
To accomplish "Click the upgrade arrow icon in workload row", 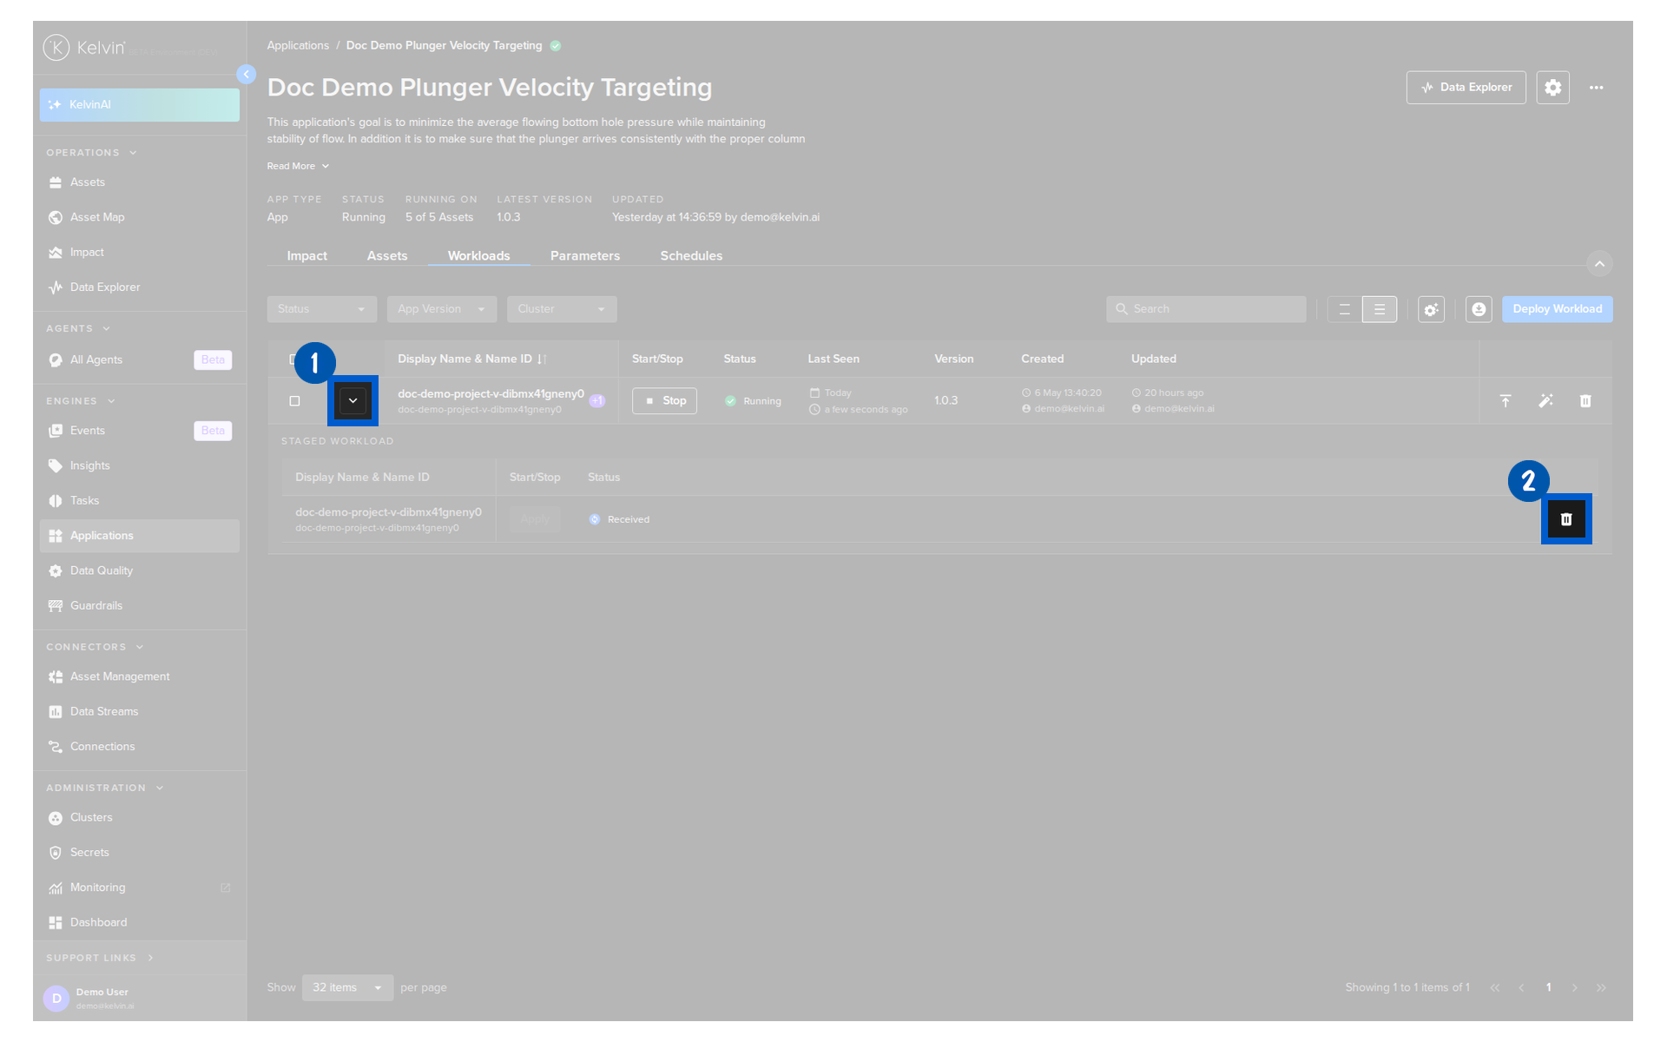I will click(x=1506, y=401).
